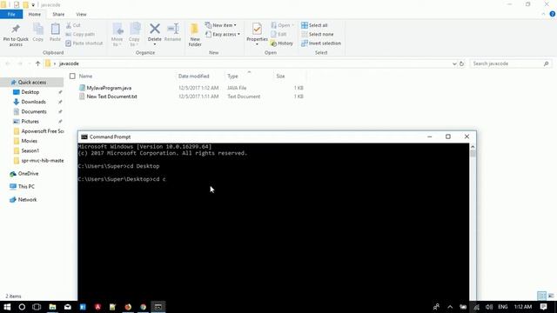Open Movies folder in navigation pane

(x=29, y=141)
